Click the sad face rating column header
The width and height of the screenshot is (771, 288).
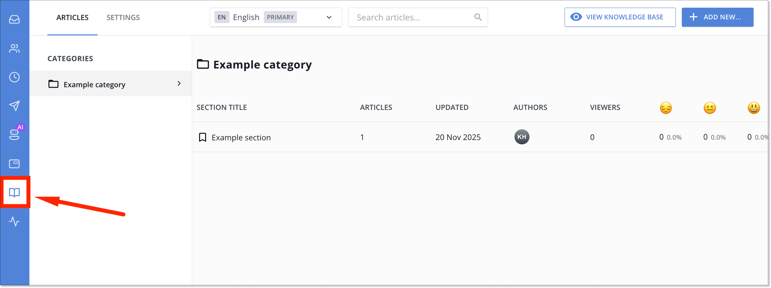(666, 108)
